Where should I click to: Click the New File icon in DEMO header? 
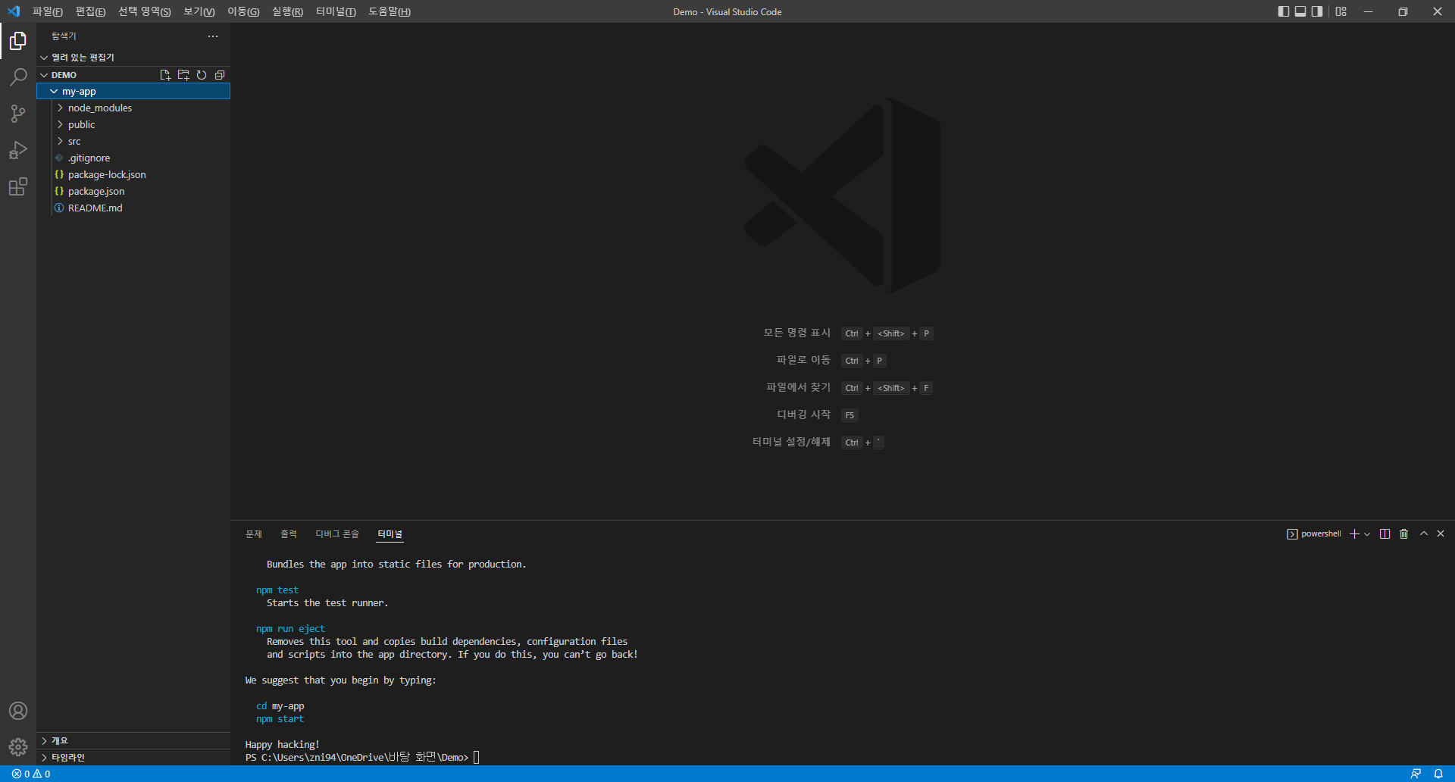[165, 75]
